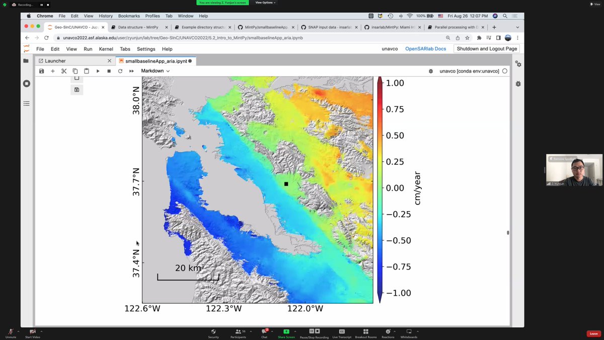Paste cells from the clipboard in the Jupyter toolbar

click(x=86, y=71)
